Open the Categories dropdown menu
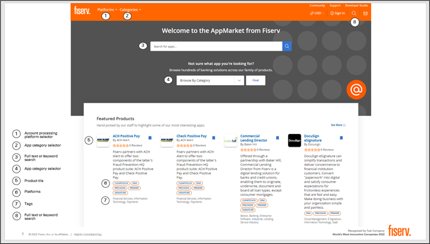 131,10
